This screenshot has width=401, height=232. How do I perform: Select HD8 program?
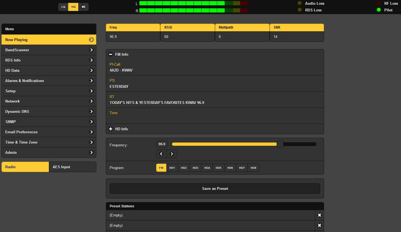(x=253, y=168)
